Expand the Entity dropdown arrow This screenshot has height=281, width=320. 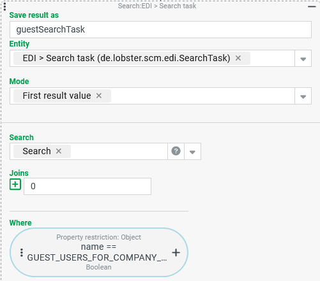click(x=303, y=59)
